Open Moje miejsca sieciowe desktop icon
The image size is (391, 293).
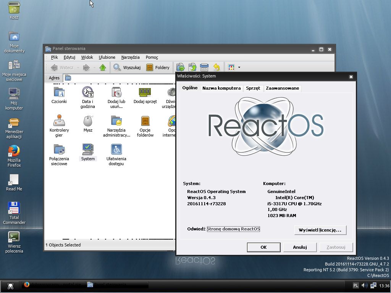click(14, 71)
